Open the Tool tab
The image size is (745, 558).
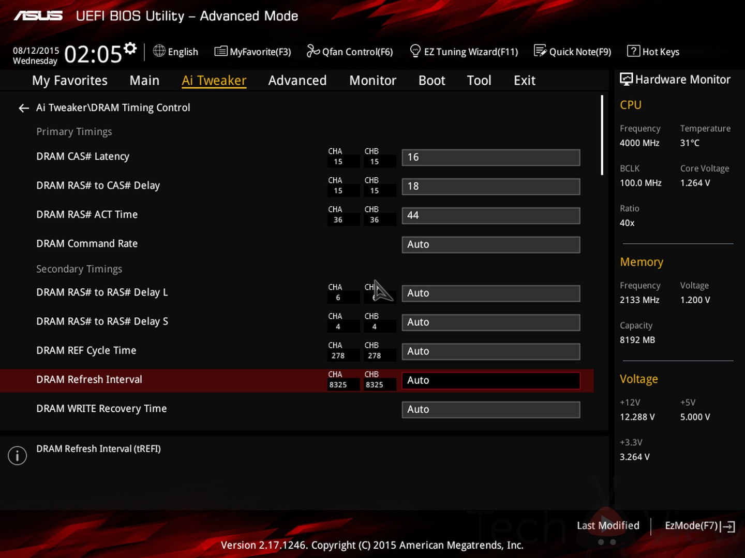[x=479, y=81]
